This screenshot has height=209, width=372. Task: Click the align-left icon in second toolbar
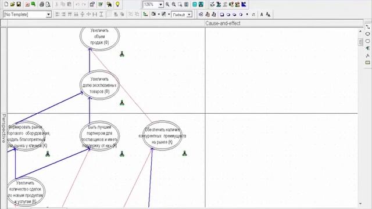pos(57,15)
